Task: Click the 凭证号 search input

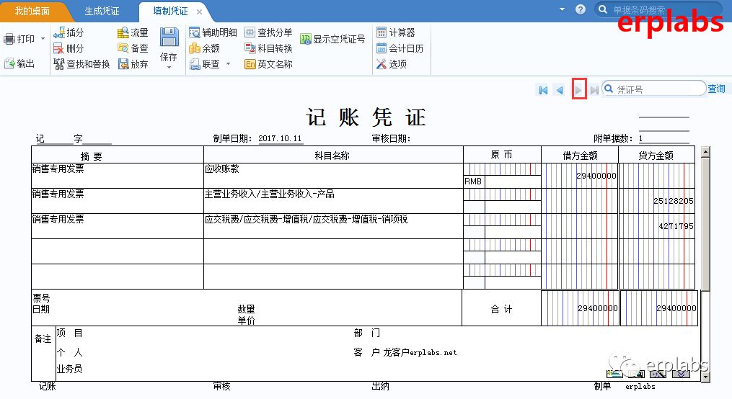Action: click(655, 89)
